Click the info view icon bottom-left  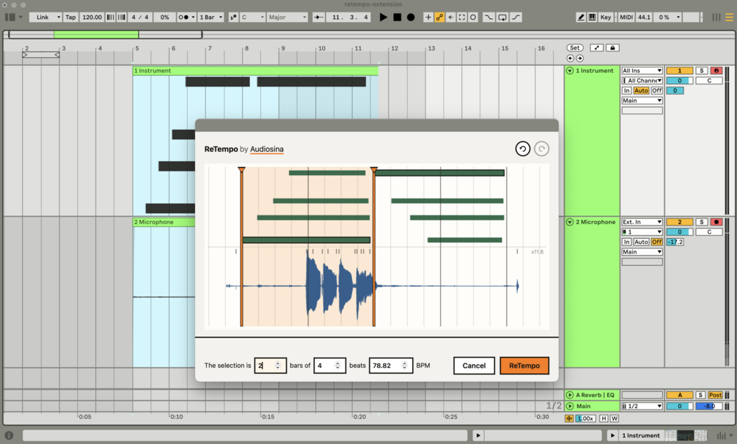[x=9, y=435]
